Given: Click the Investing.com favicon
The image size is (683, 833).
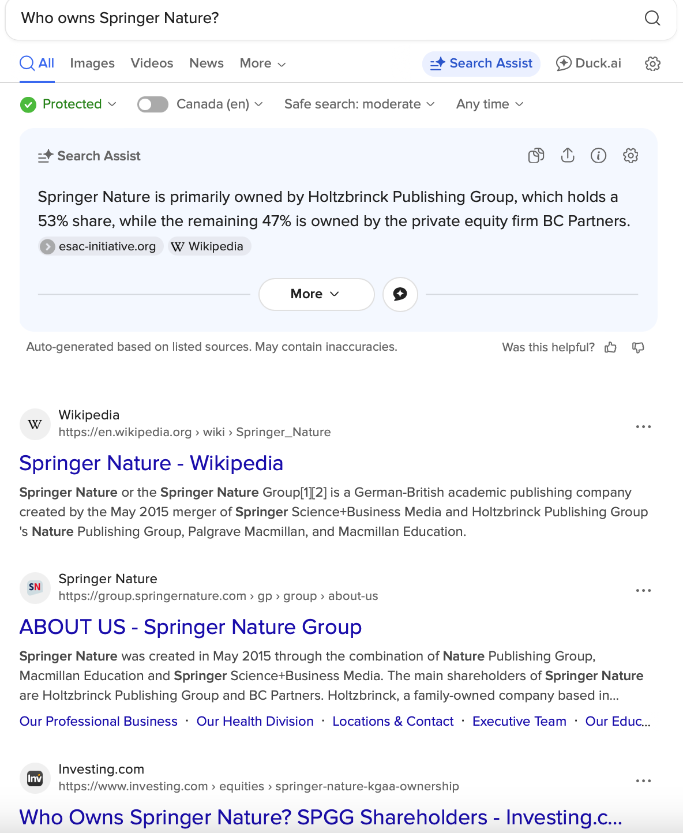Looking at the screenshot, I should click(35, 778).
